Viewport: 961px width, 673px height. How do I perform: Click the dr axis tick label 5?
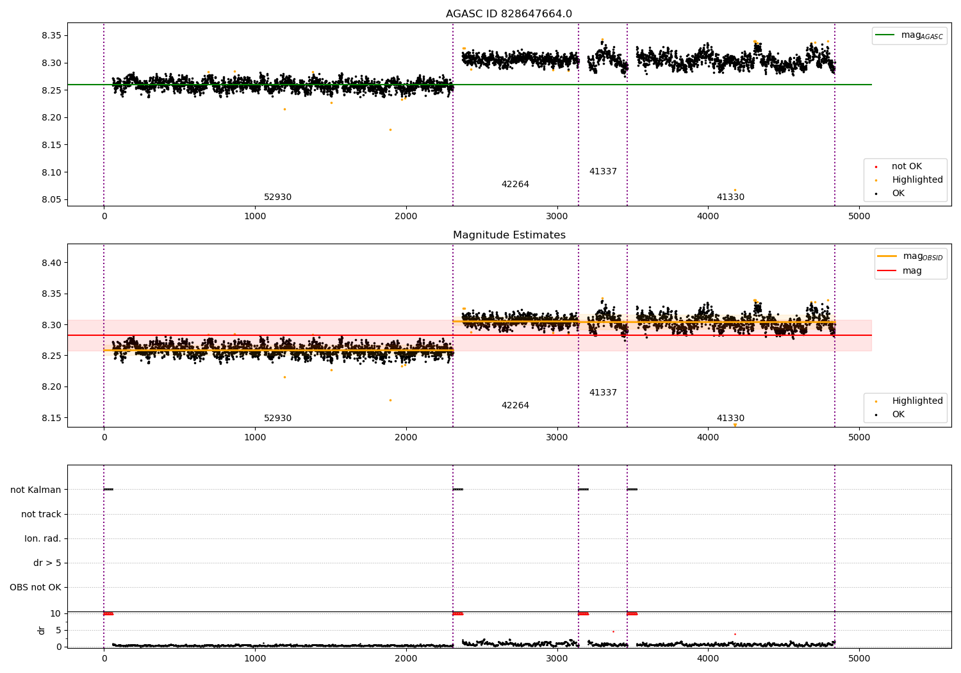click(58, 631)
